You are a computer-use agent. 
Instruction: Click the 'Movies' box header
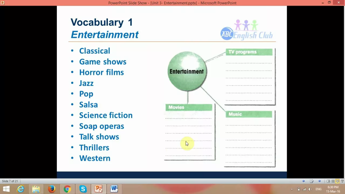pos(189,107)
